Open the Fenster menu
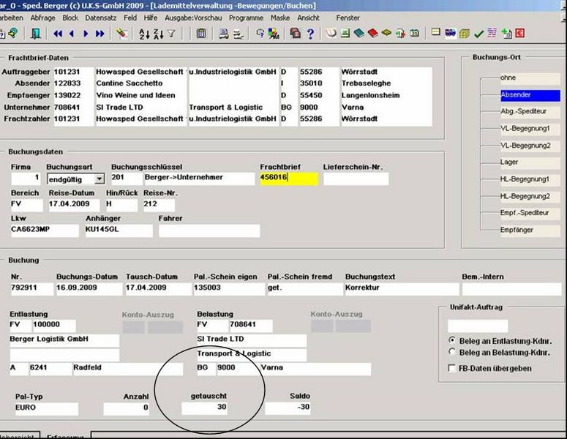567x439 pixels. coord(348,18)
